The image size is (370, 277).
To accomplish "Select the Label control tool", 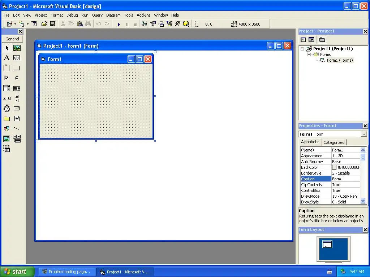I will point(7,58).
